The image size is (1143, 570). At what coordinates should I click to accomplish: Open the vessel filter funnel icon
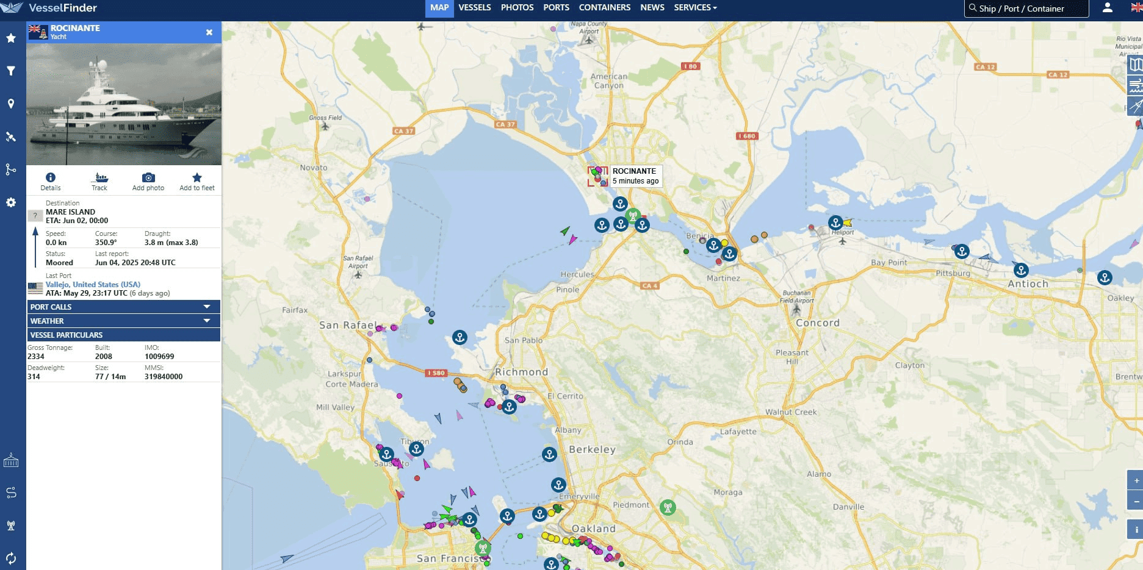11,71
